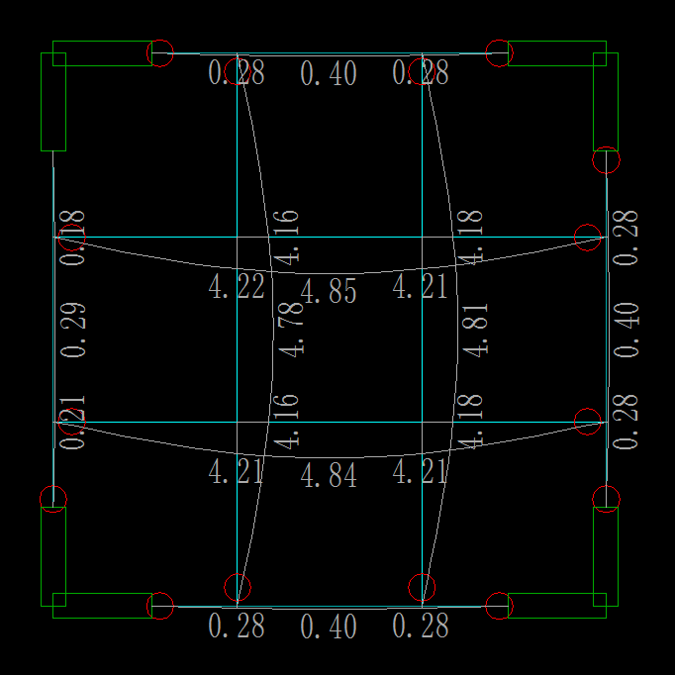
Task: Select red circle above bottom-left vertical rectangle
Action: pos(53,500)
